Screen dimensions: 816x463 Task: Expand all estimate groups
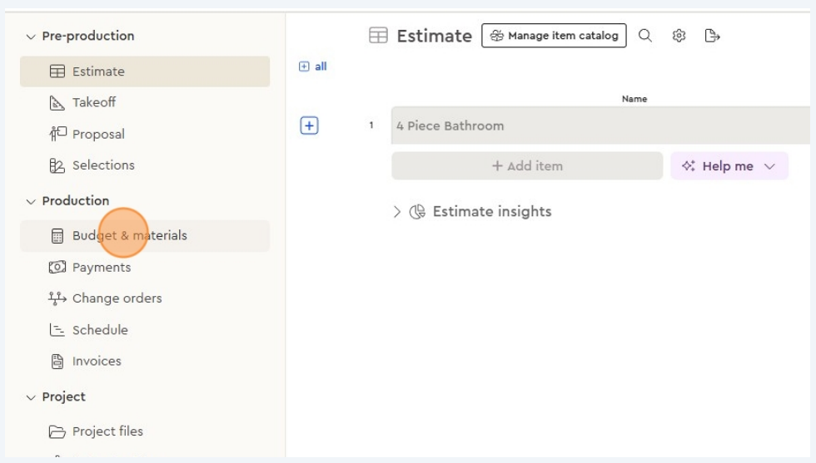313,66
